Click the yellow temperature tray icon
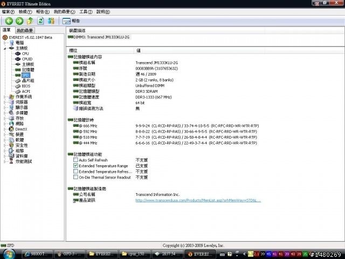The width and height of the screenshot is (345, 259). pyautogui.click(x=250, y=254)
